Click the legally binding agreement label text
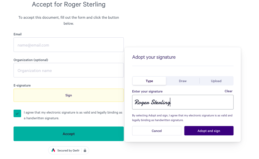 point(73,115)
